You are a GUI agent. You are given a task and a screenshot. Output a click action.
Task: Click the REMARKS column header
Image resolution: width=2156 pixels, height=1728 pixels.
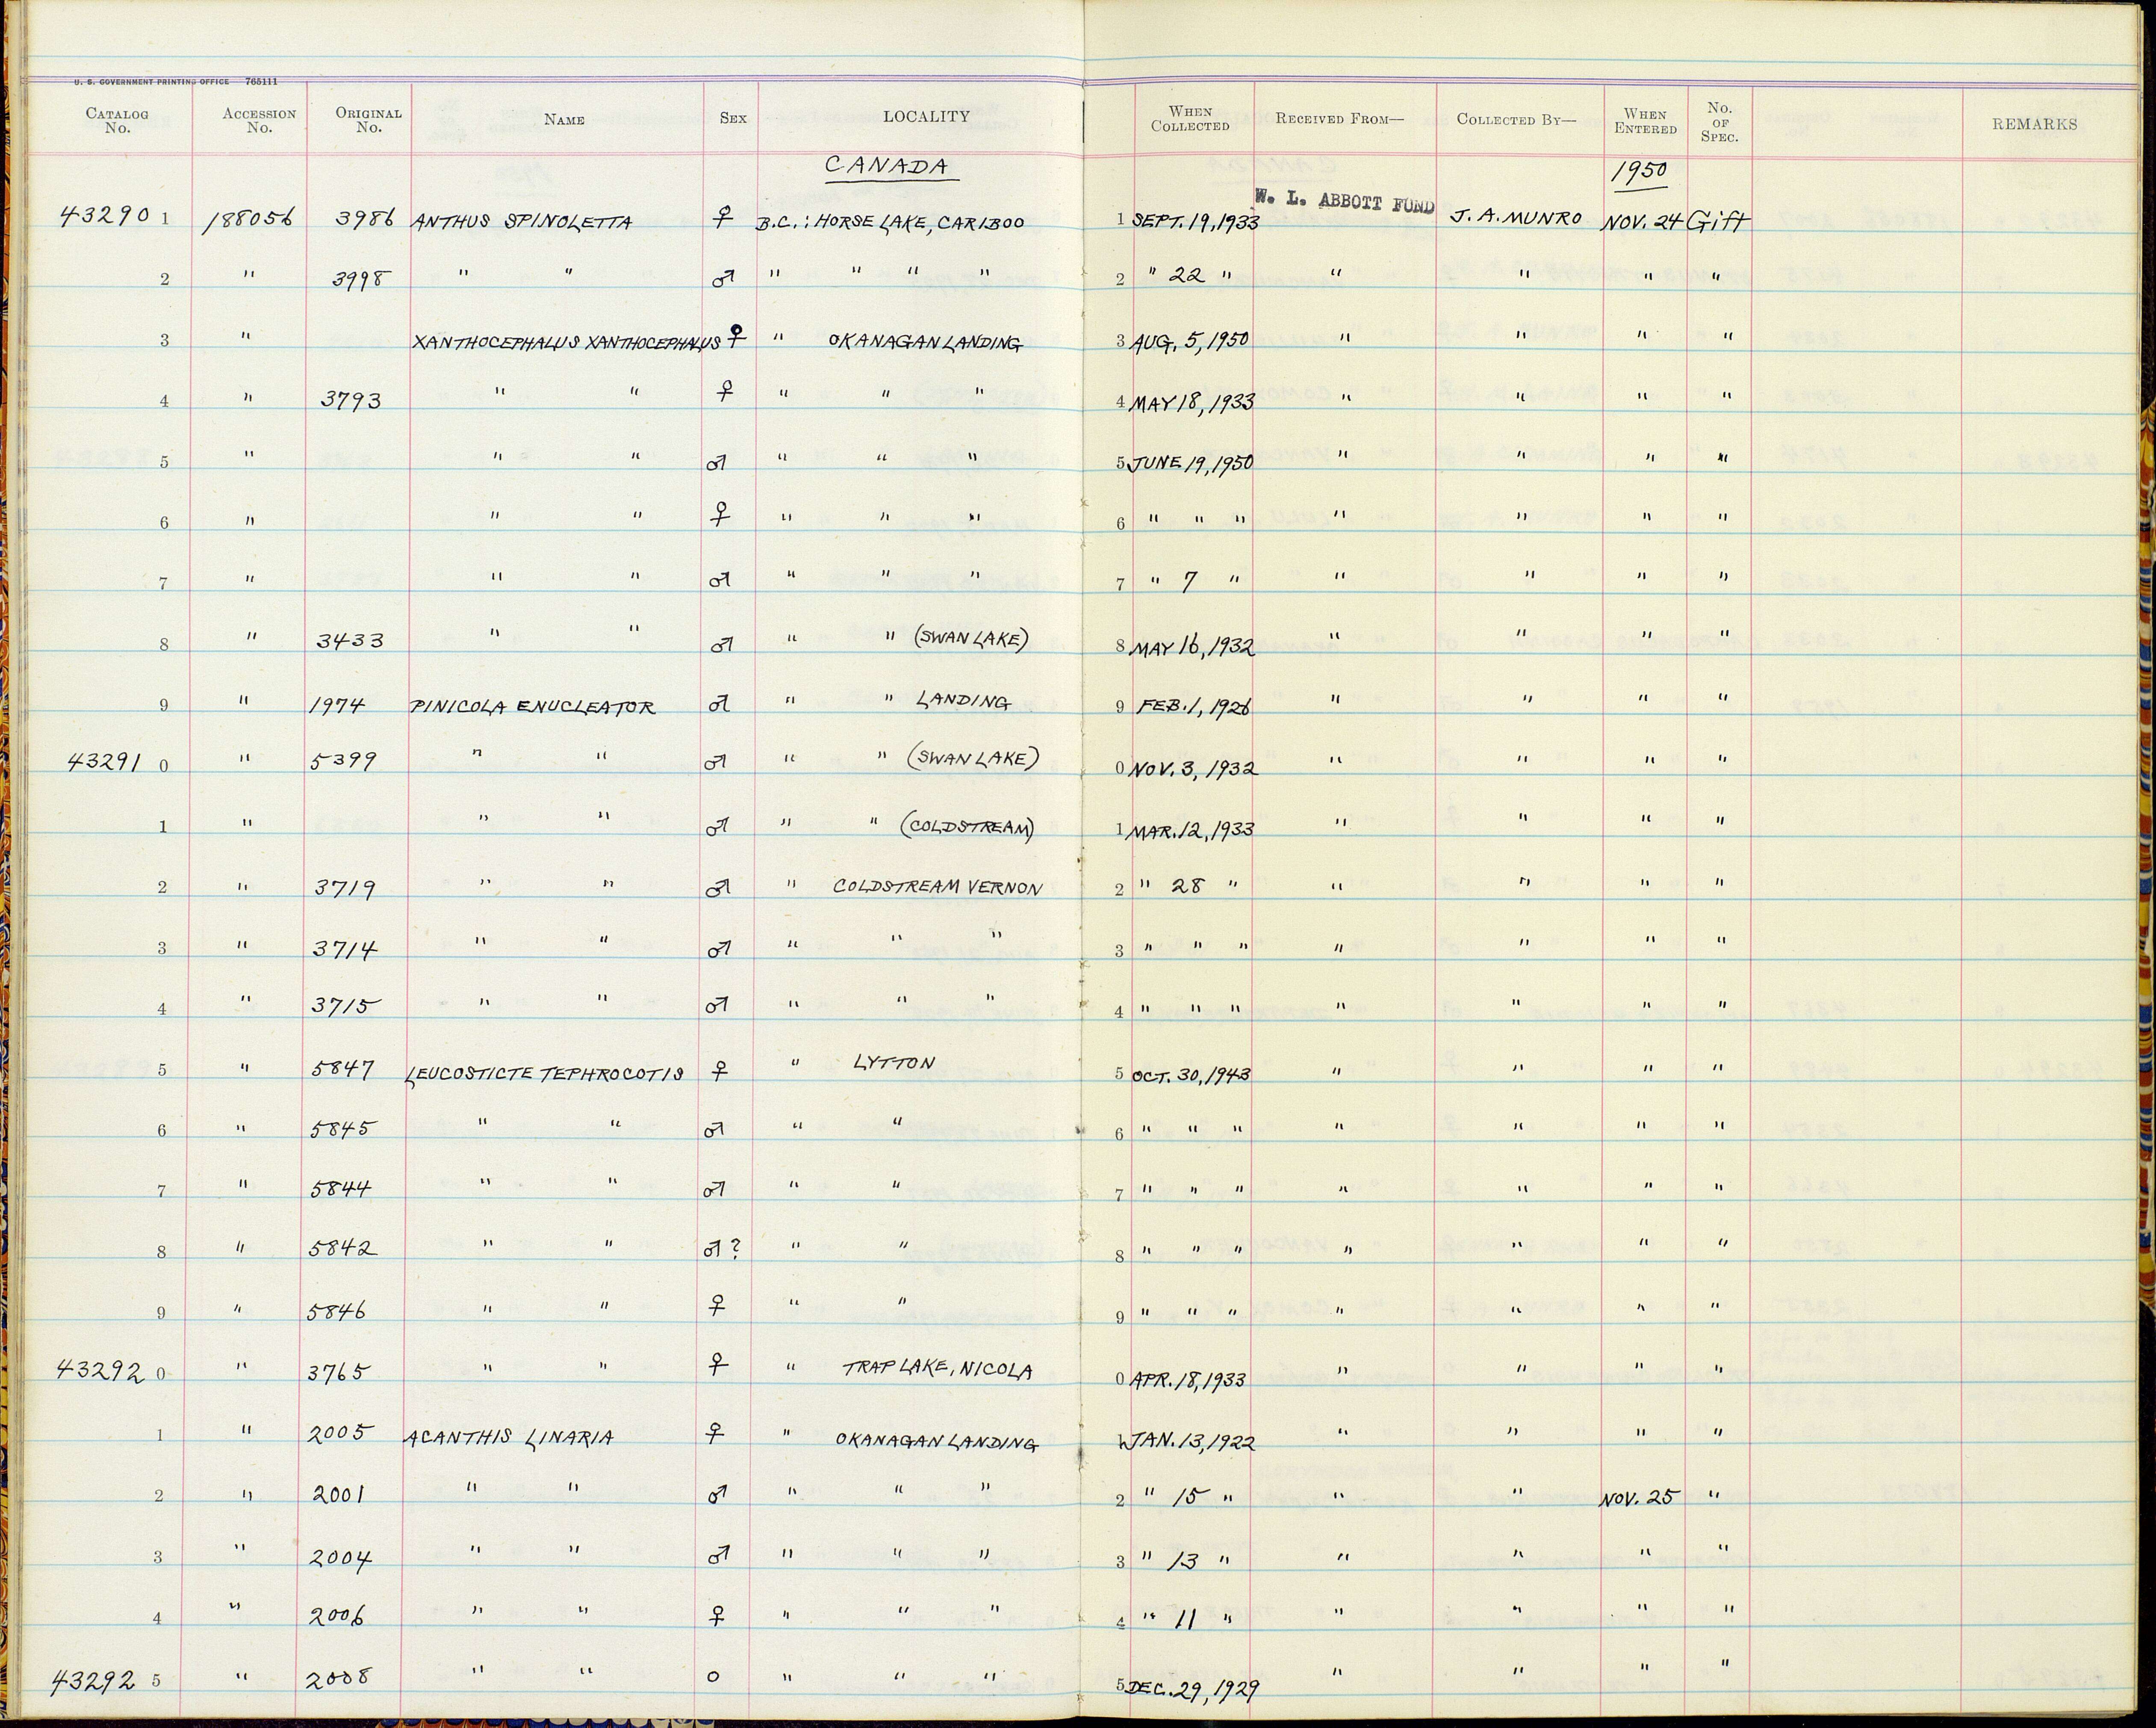(2034, 124)
